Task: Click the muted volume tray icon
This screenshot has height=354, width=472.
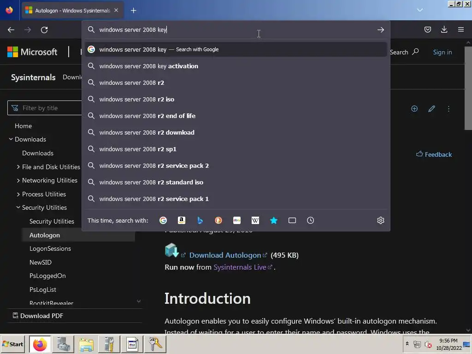Action: click(428, 344)
